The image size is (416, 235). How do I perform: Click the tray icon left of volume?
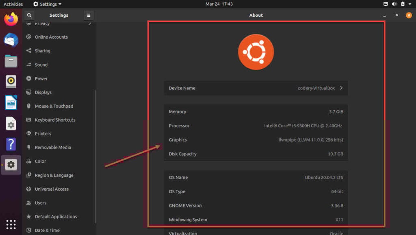386,4
